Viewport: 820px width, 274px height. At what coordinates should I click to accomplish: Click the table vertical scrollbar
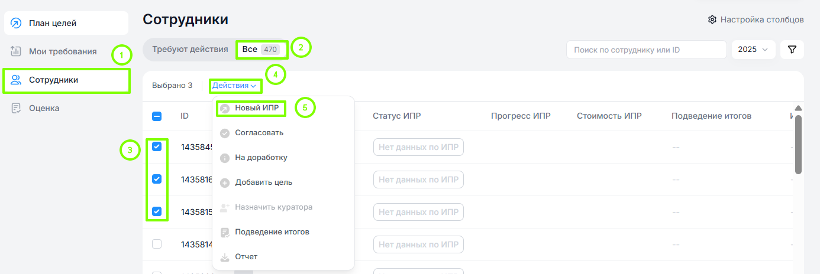(798, 145)
